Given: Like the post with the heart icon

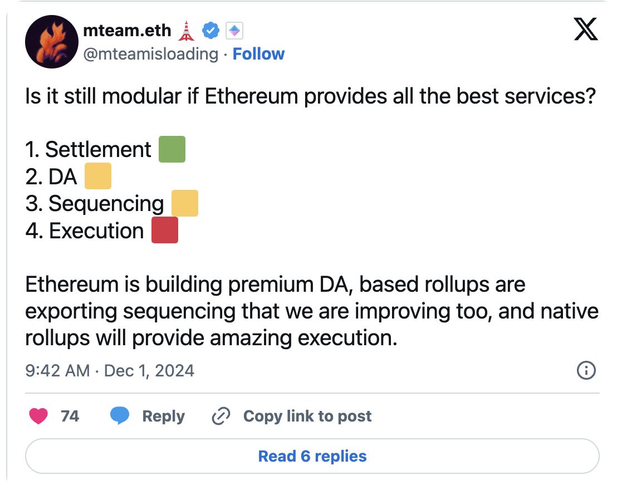Looking at the screenshot, I should 38,416.
